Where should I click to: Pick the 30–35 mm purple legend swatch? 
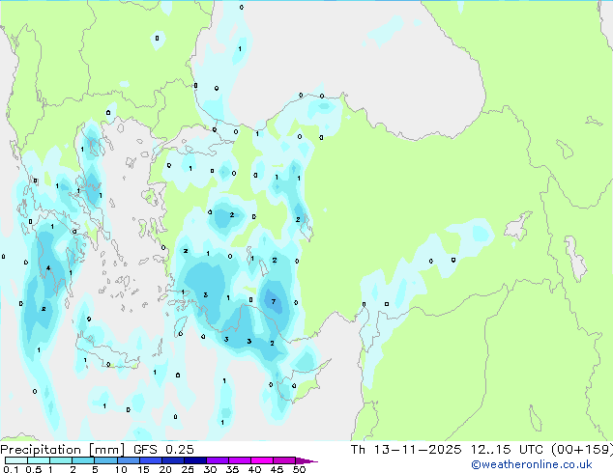(218, 460)
